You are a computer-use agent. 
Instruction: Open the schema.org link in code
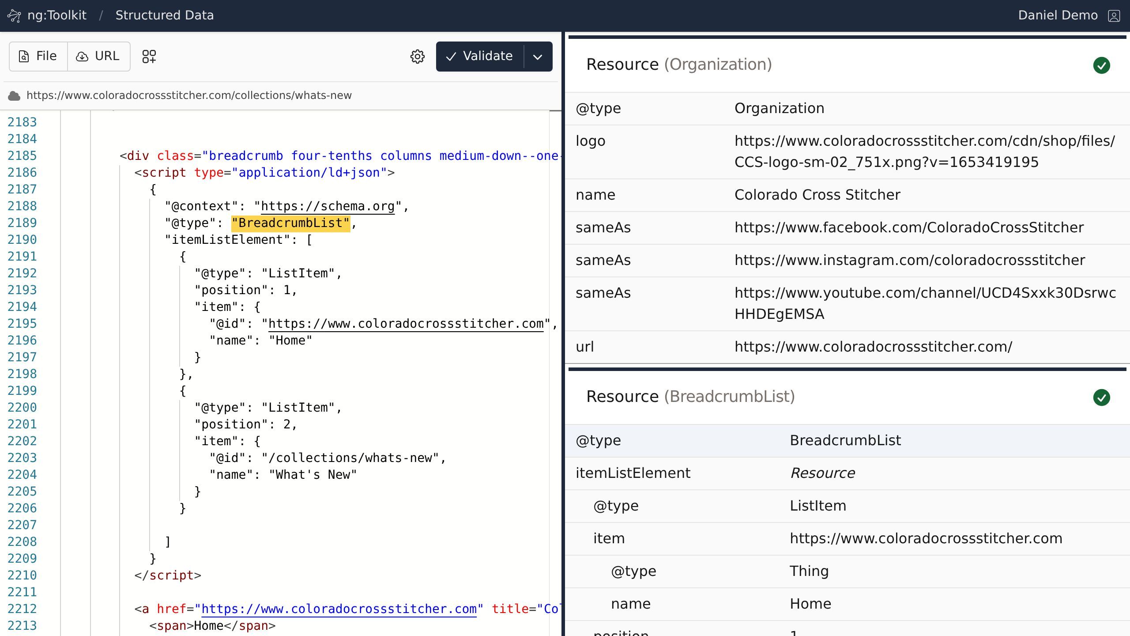coord(328,206)
